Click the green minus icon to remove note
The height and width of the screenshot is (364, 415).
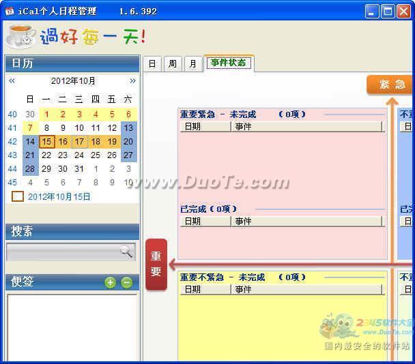tap(126, 282)
